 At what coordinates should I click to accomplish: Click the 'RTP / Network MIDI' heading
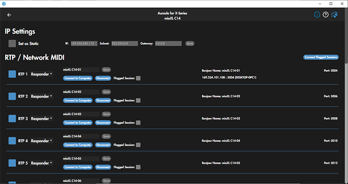[35, 57]
